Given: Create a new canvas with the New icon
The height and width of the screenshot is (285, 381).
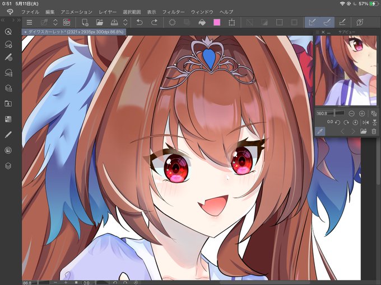Looking at the screenshot, I should tap(85, 22).
